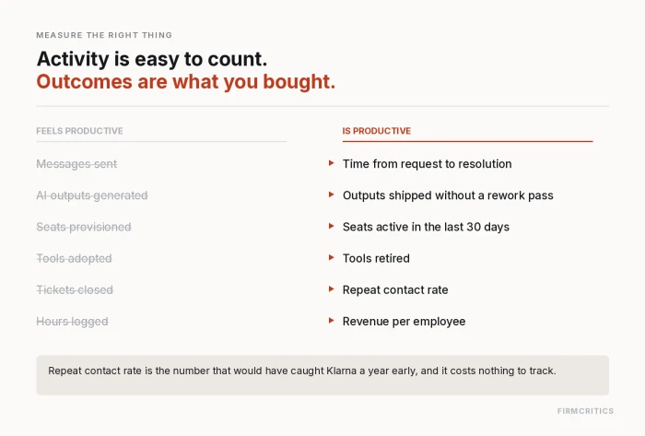Click the FIRMCRITICS footer label
The height and width of the screenshot is (436, 645).
coord(585,411)
